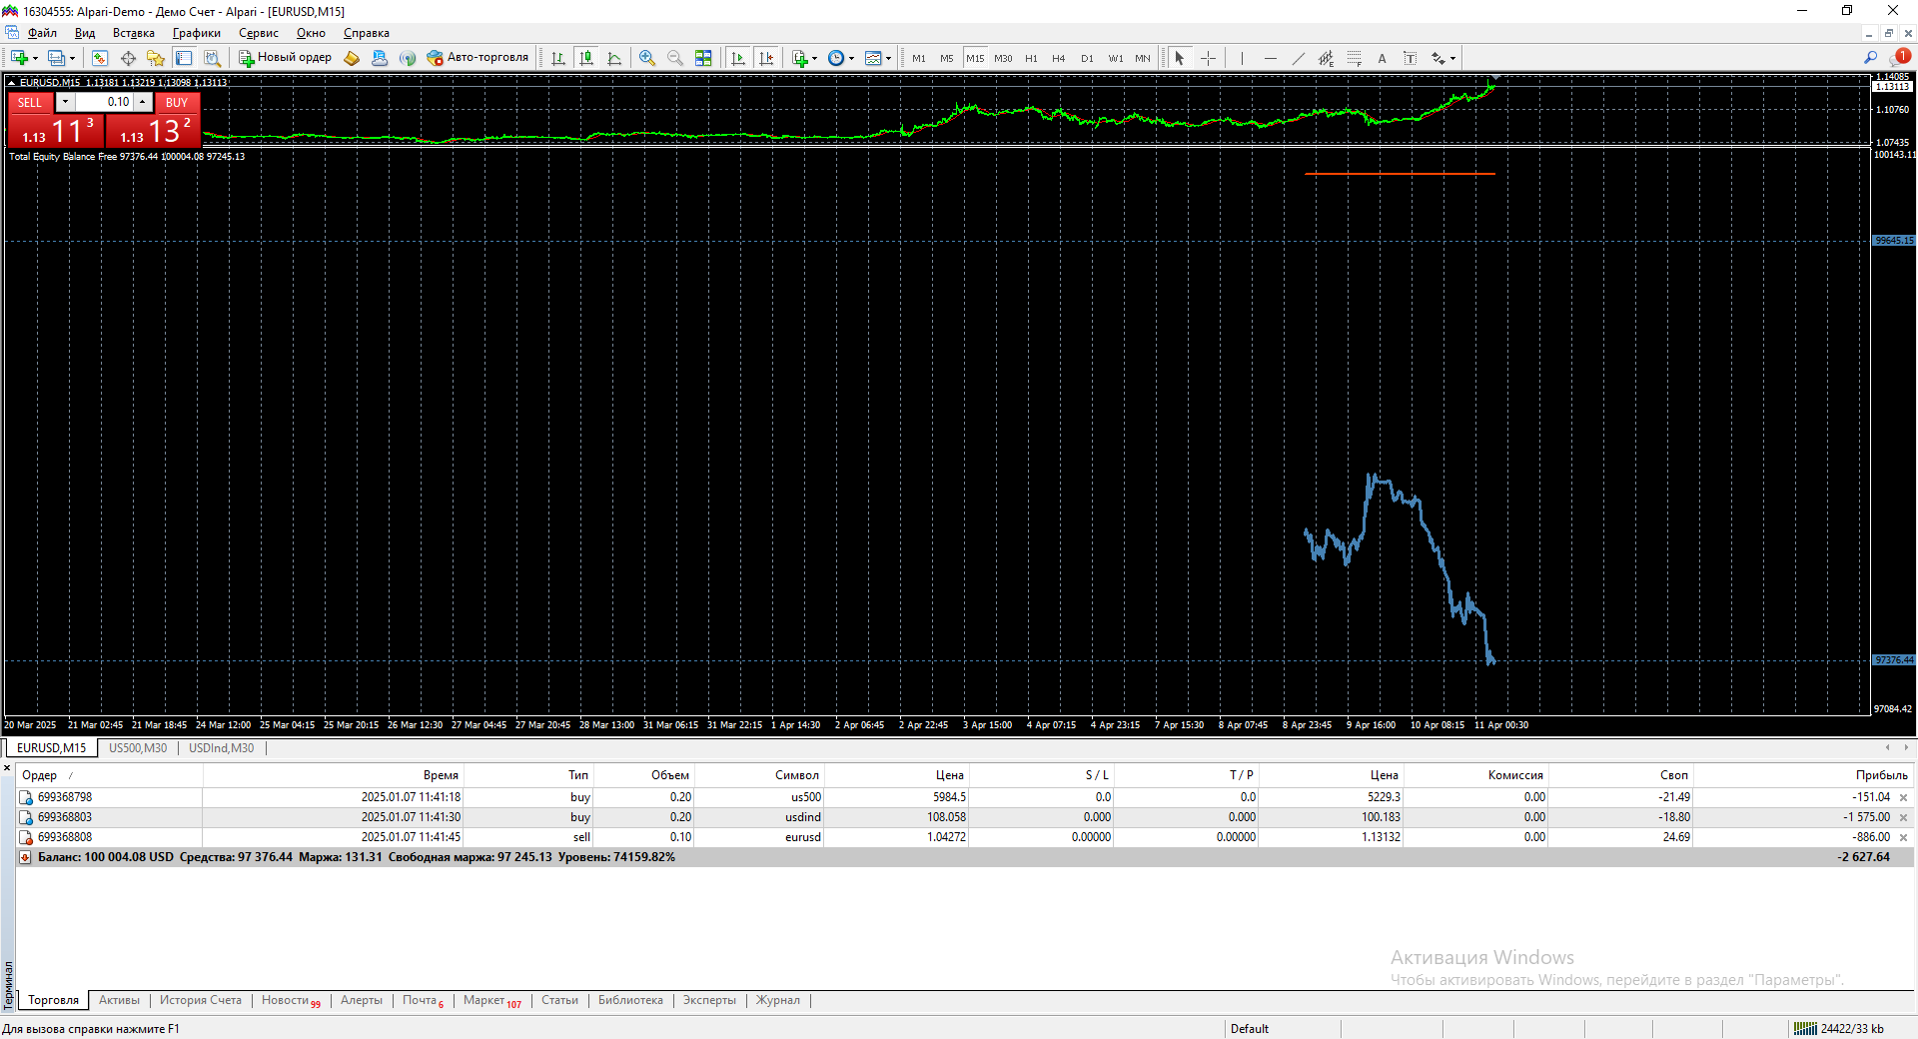Close the eurusd order 699368808
Image resolution: width=1918 pixels, height=1039 pixels.
pos(1903,837)
